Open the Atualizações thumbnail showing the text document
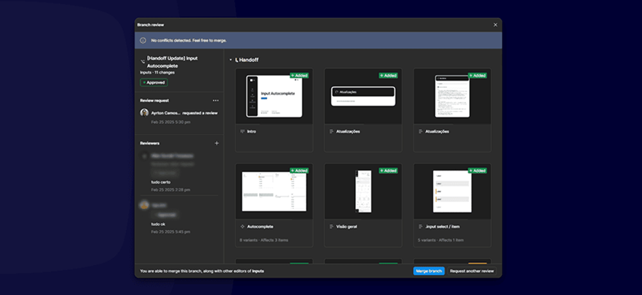642x295 pixels. click(452, 96)
